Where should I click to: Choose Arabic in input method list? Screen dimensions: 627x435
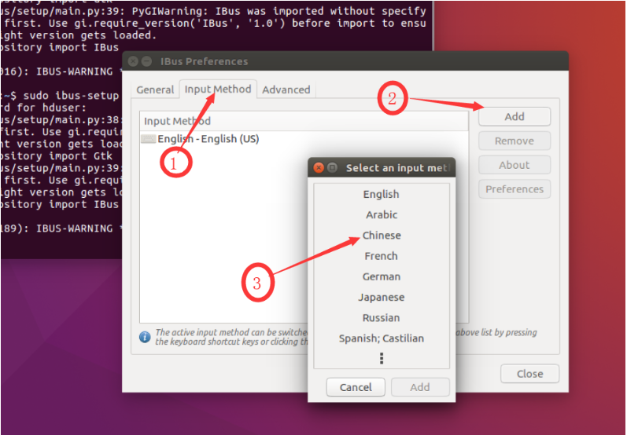381,214
